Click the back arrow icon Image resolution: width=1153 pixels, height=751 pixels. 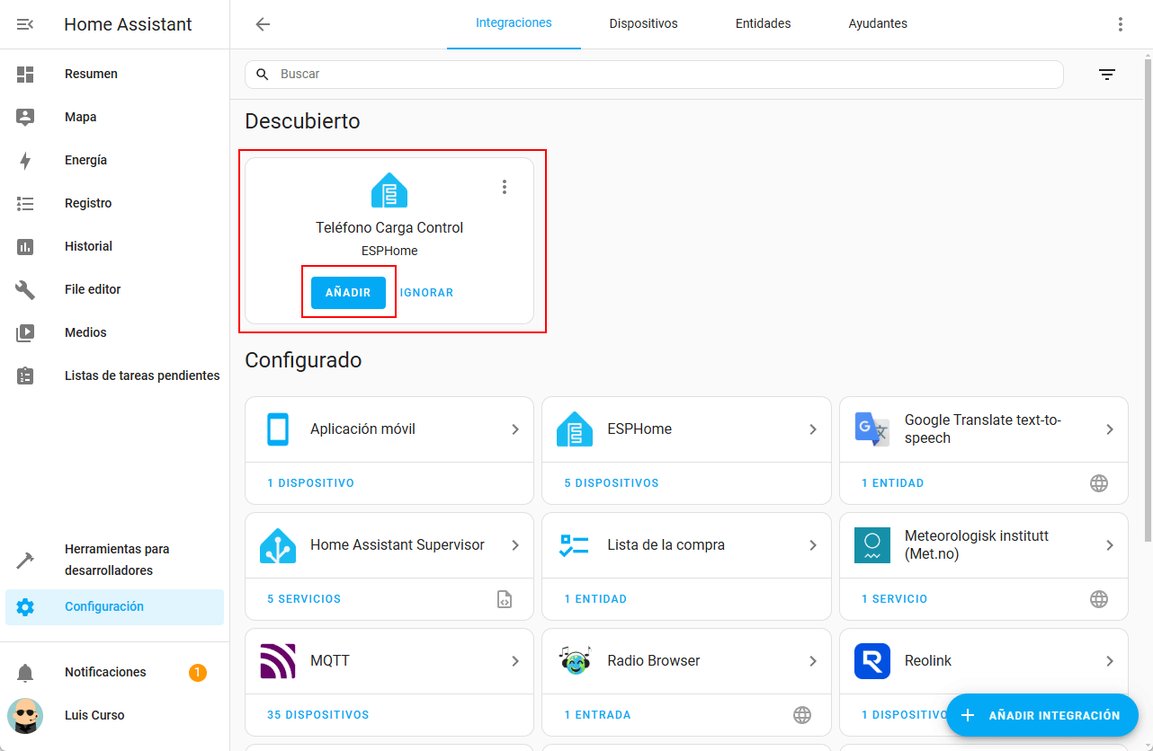point(263,24)
